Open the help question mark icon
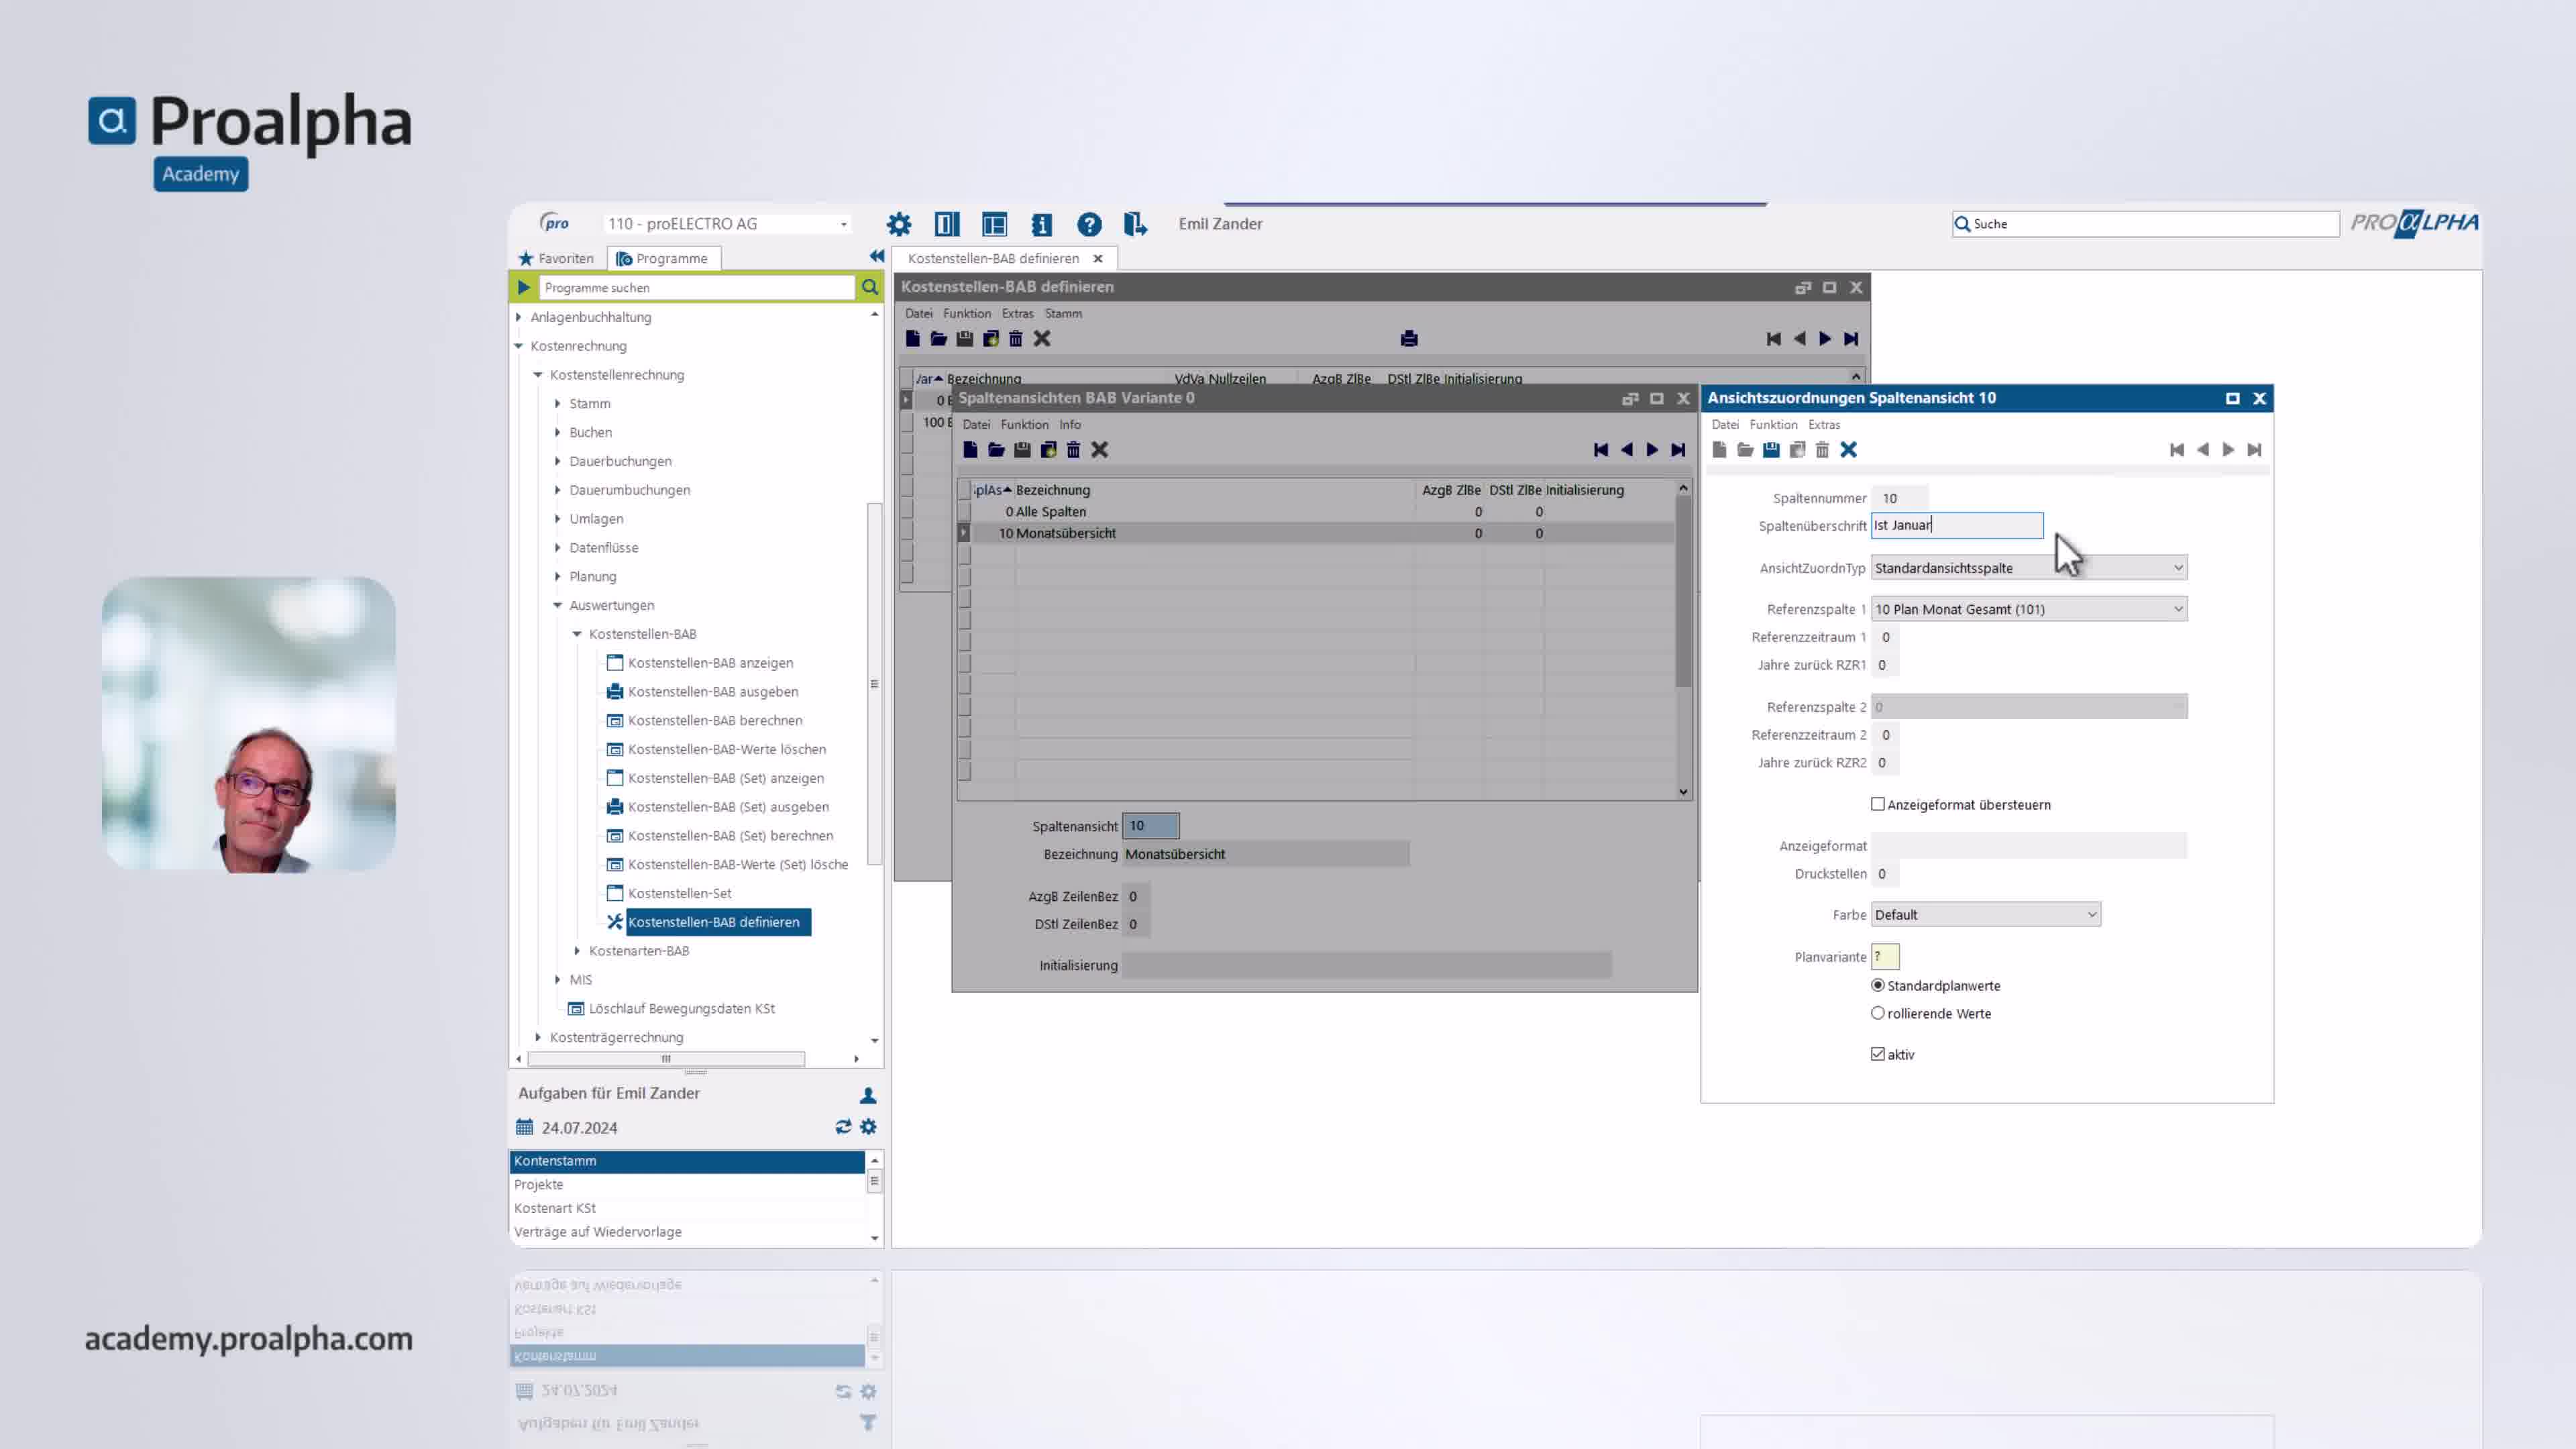Screen dimensions: 2576x1449 (1089, 224)
